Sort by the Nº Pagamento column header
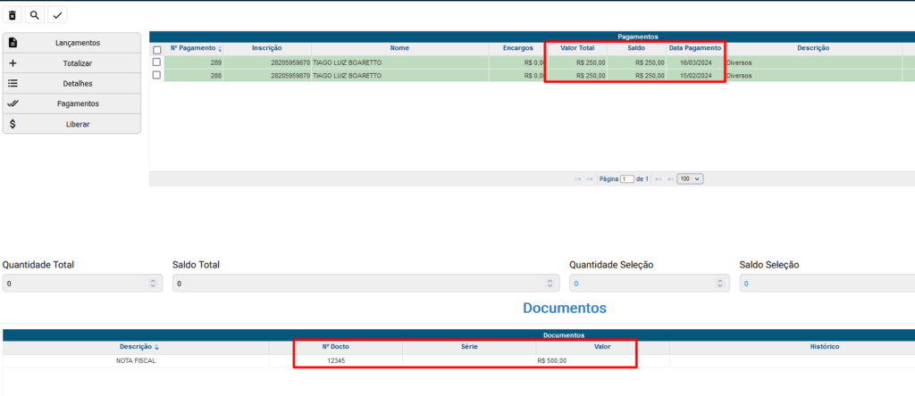The image size is (915, 396). pyautogui.click(x=196, y=48)
